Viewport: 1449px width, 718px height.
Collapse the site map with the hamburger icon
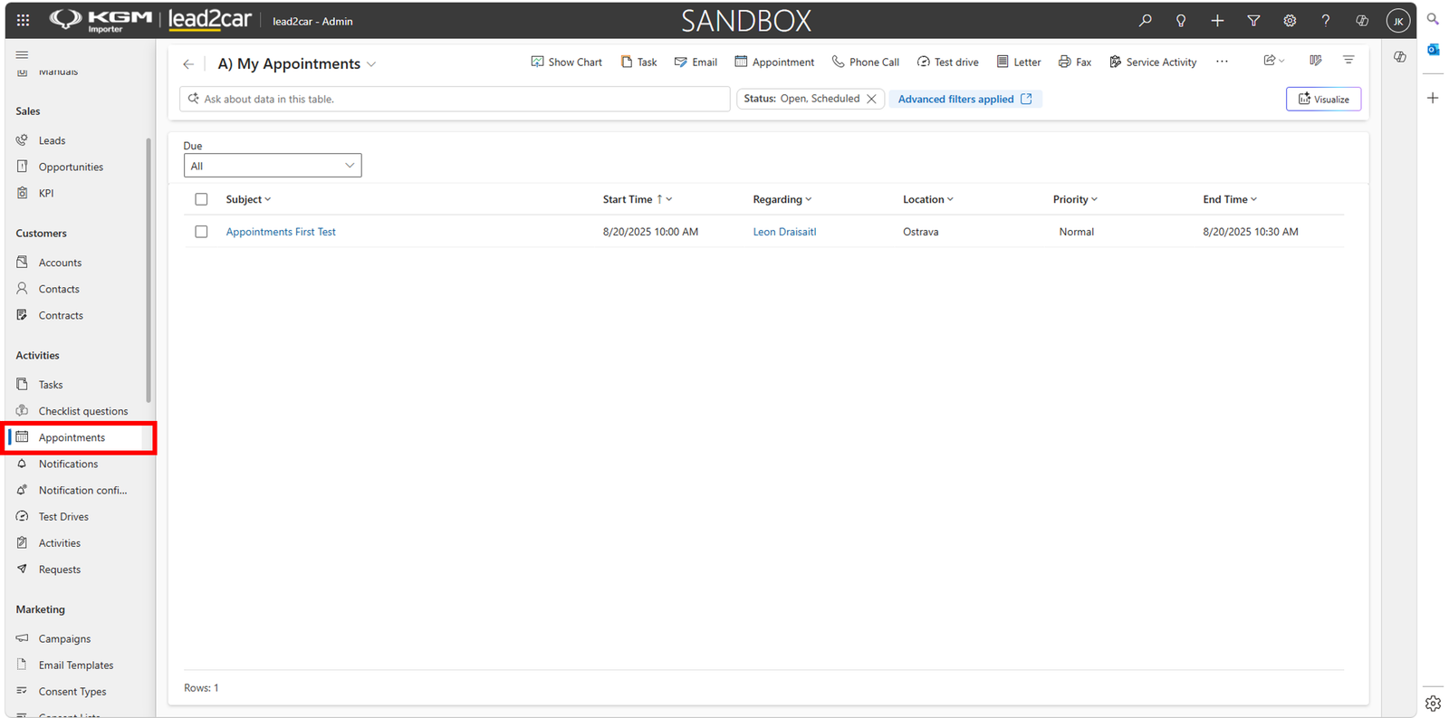[22, 54]
